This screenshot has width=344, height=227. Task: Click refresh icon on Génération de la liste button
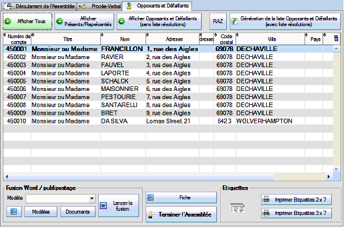tap(234, 21)
